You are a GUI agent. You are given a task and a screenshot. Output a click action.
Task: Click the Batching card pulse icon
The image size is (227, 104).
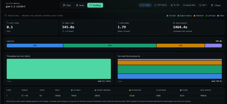(119, 23)
